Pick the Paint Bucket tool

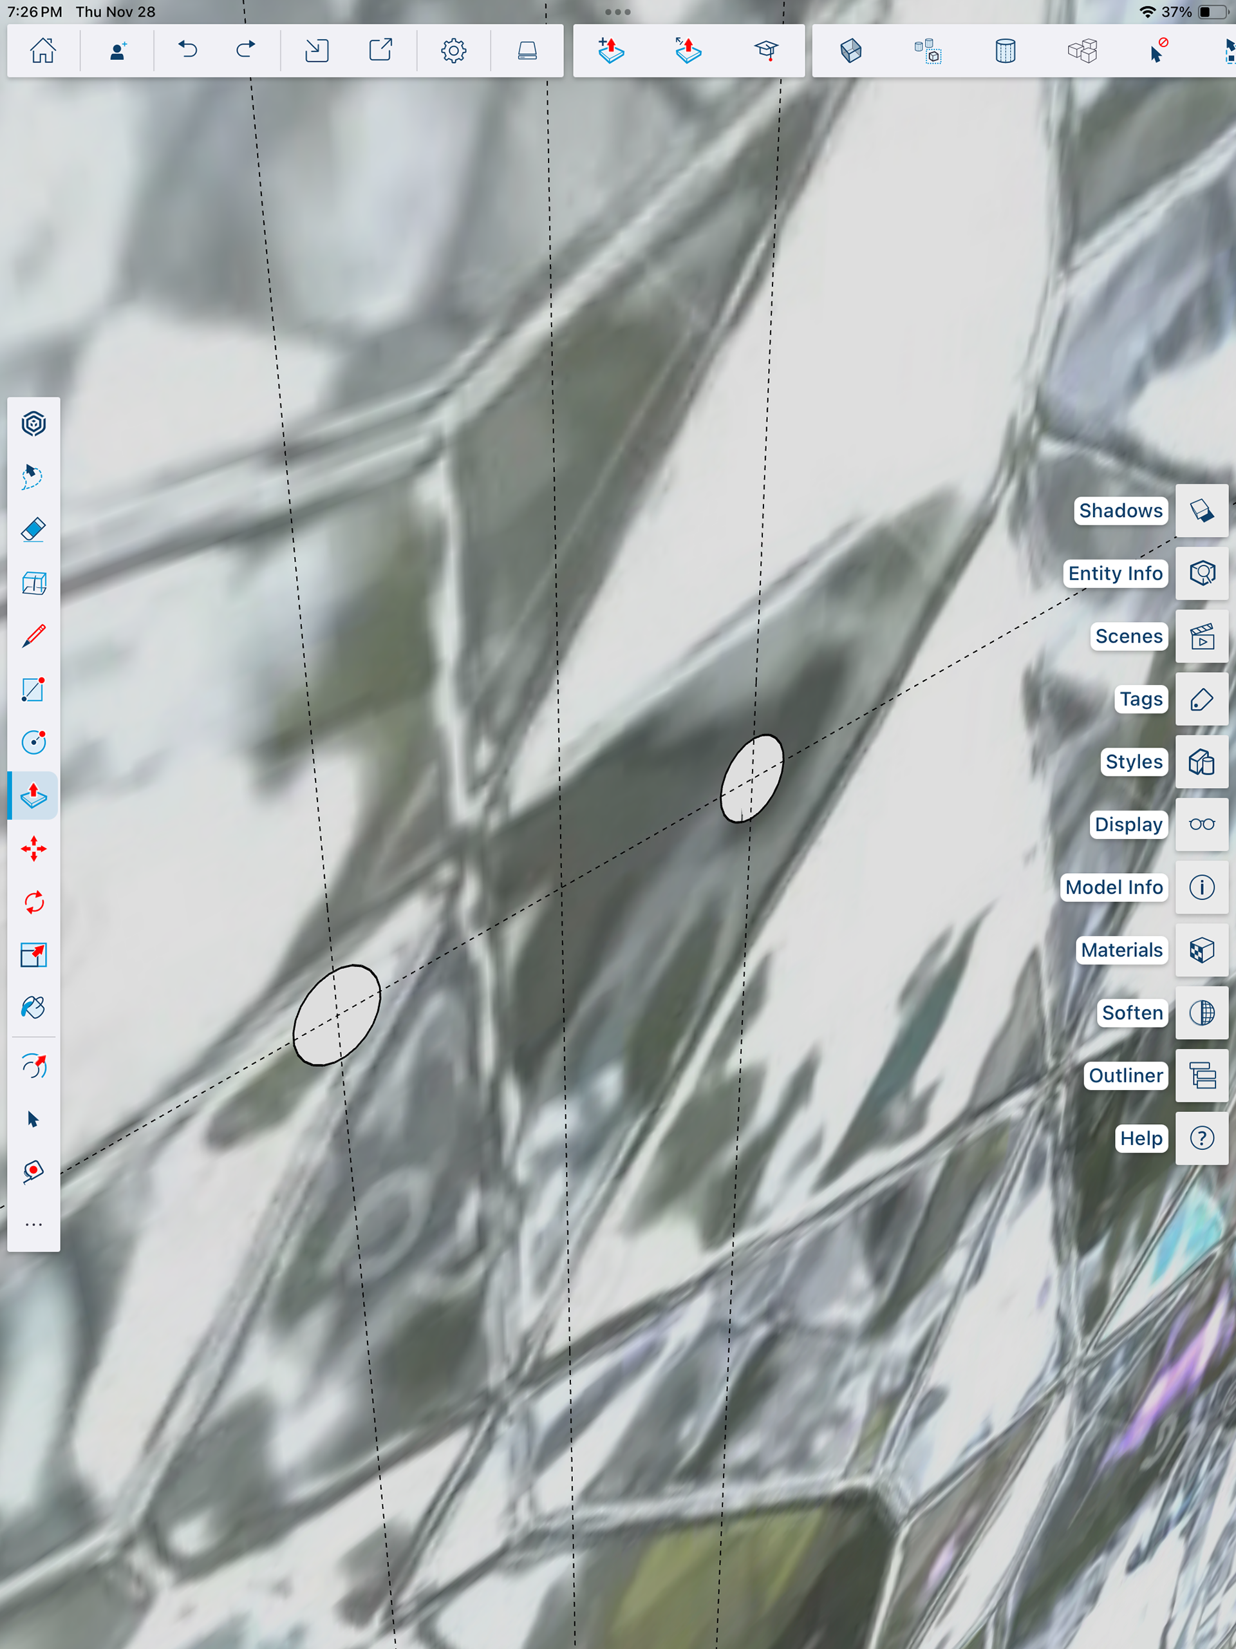coord(33,1008)
